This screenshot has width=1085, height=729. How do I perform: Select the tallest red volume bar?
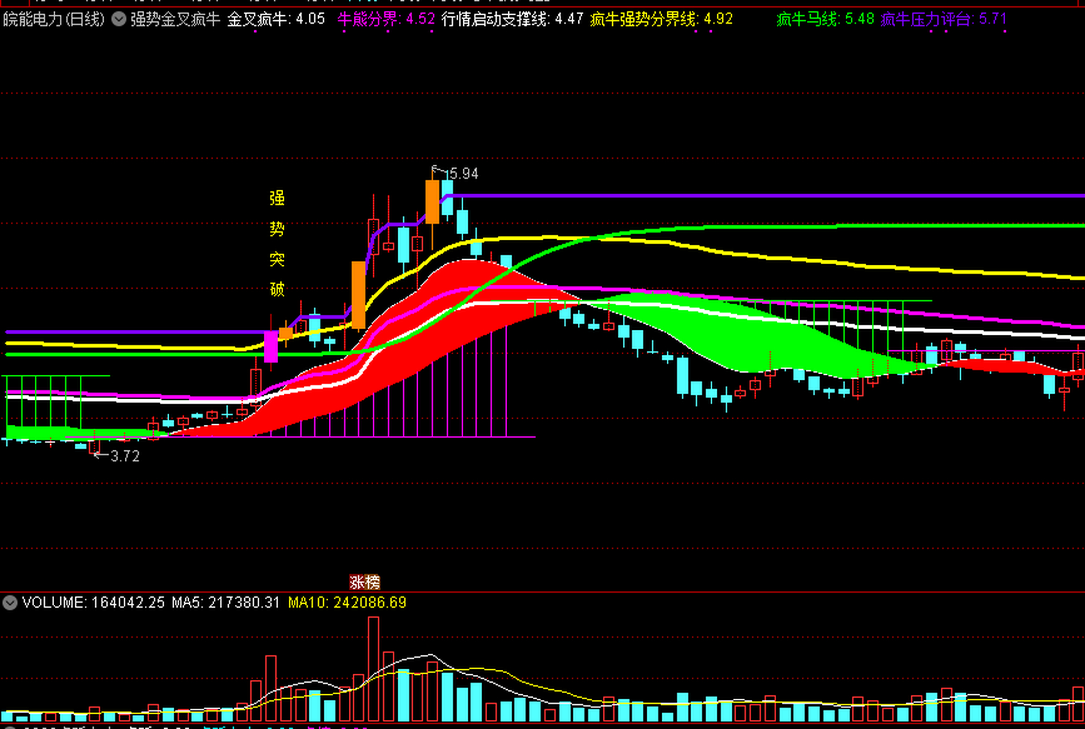pyautogui.click(x=373, y=669)
